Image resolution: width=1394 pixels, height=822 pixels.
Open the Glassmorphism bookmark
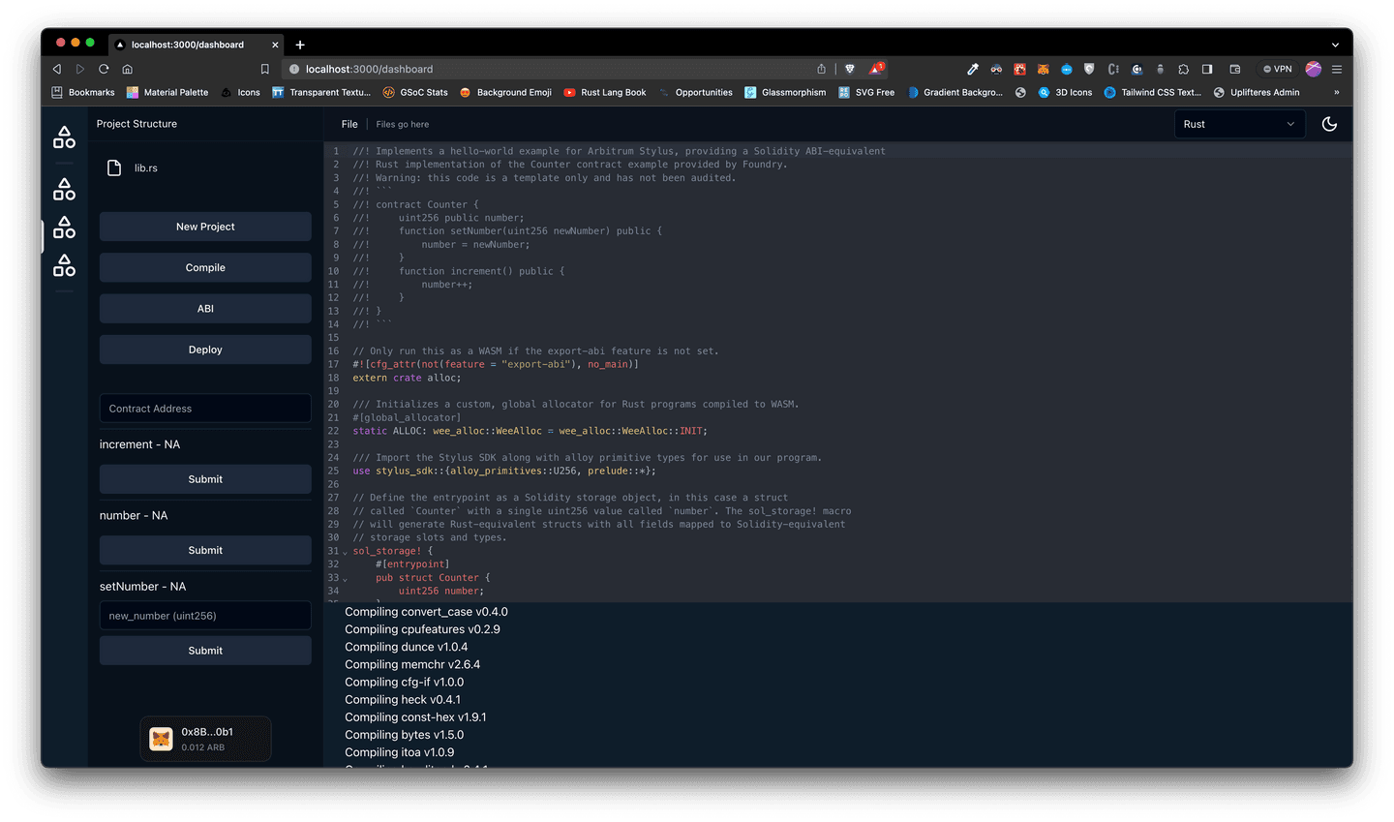click(x=785, y=92)
